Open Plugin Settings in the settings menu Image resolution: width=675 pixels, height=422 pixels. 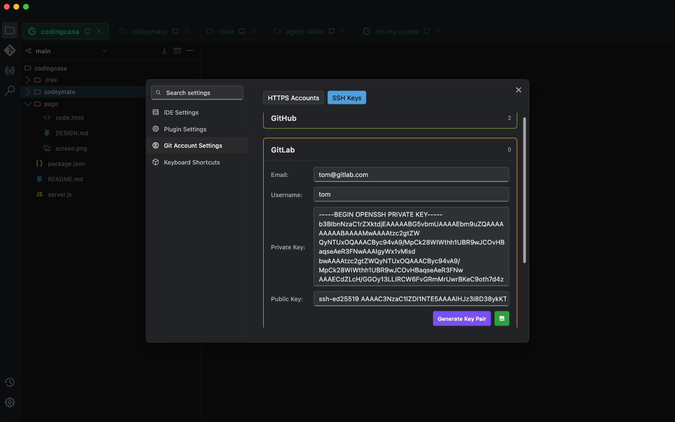point(197,129)
